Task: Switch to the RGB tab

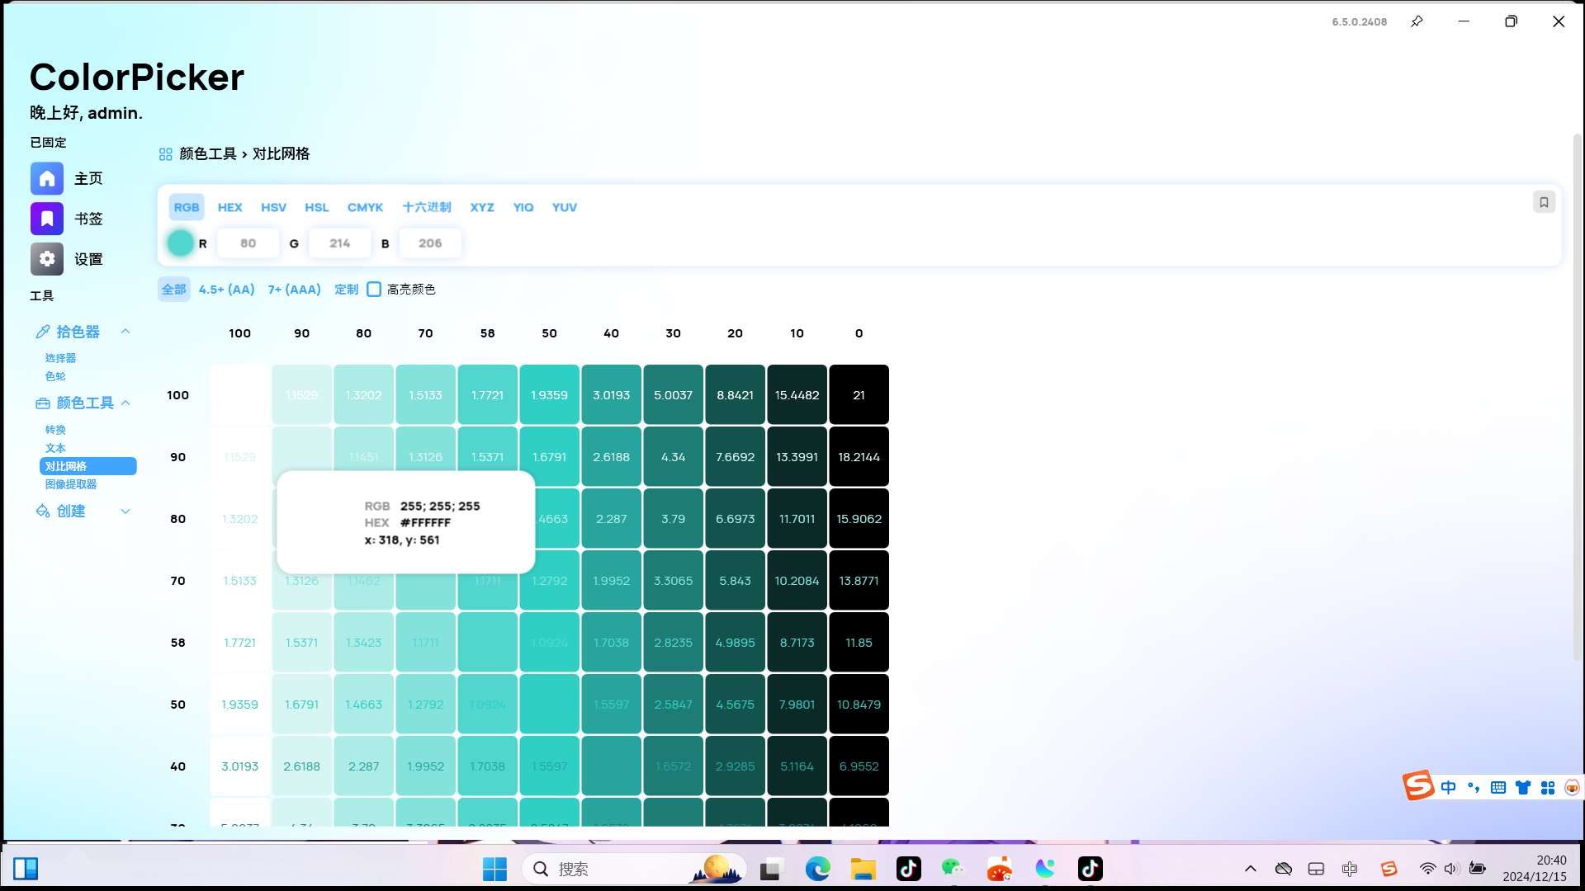Action: 187,207
